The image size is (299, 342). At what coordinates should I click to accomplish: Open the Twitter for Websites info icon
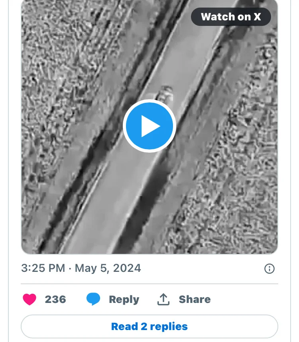(x=269, y=269)
